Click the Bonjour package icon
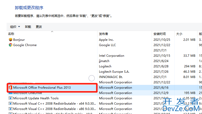Image resolution: width=202 pixels, height=114 pixels. [x=10, y=40]
